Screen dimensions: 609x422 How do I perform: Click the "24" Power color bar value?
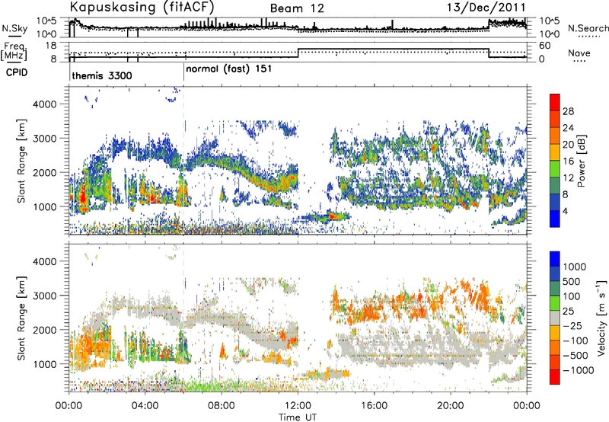coord(568,128)
